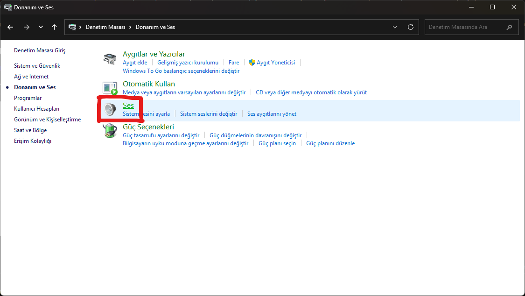525x296 pixels.
Task: Open Aygıt Yöneticisi link
Action: (275, 63)
